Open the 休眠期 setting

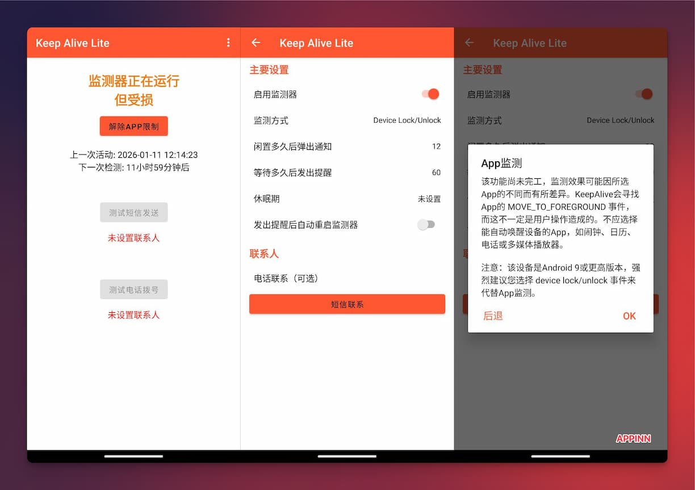pos(347,199)
